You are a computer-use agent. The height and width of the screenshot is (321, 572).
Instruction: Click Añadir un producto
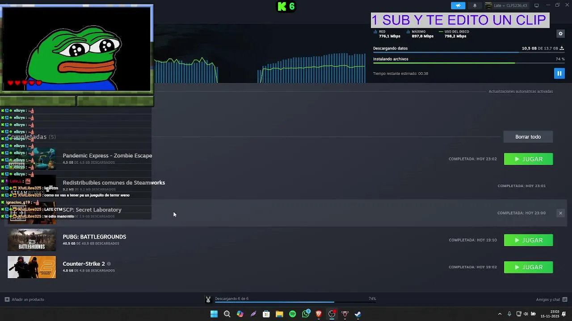click(x=25, y=300)
